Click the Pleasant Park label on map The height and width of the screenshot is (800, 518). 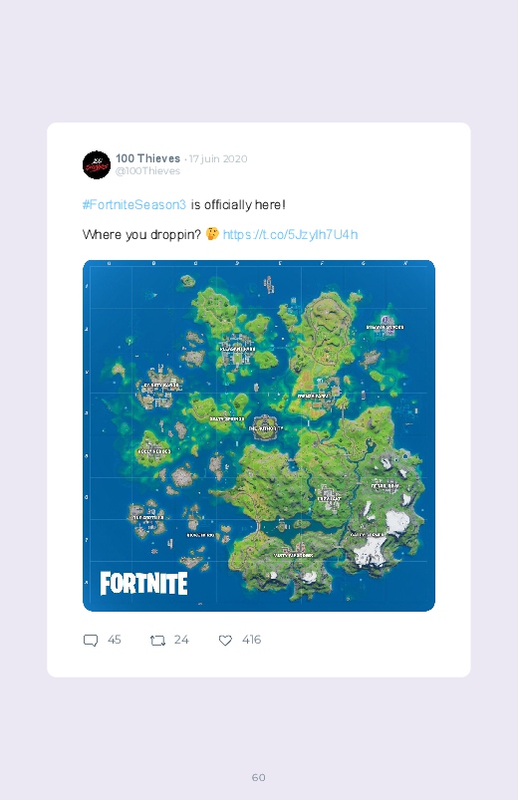click(x=237, y=349)
